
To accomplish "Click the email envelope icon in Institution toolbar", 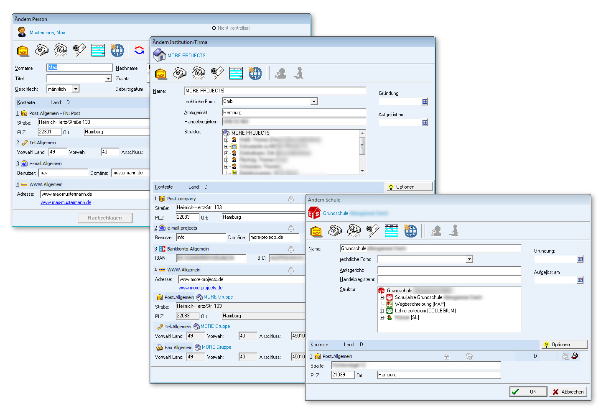I will [x=217, y=73].
